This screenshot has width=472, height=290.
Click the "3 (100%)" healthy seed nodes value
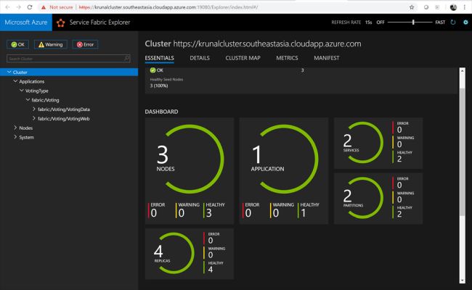click(x=159, y=86)
